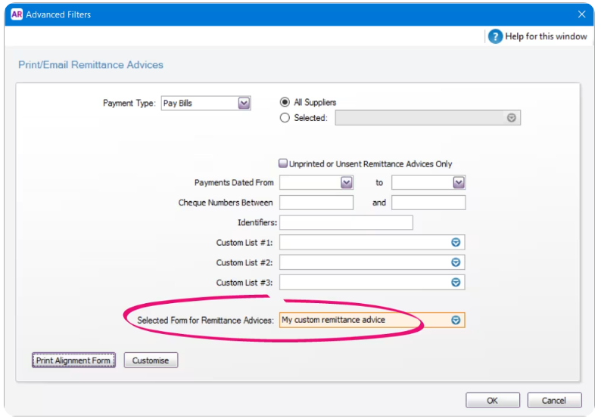Click the Identifiers input field
This screenshot has width=601, height=418.
(x=346, y=222)
